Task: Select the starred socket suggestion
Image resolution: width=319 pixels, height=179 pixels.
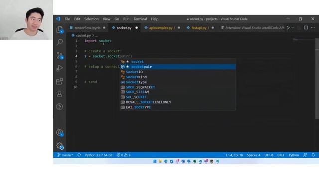Action: [177, 62]
